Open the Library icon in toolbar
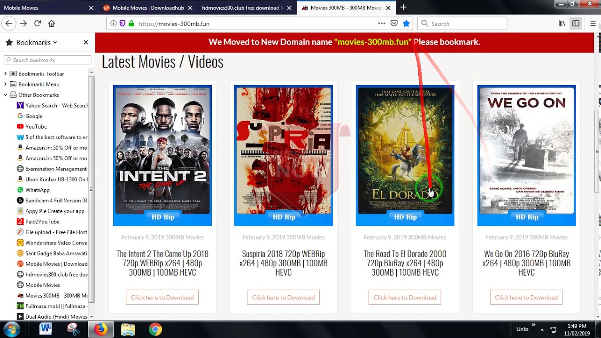Screen dimensions: 601x338 pos(562,23)
